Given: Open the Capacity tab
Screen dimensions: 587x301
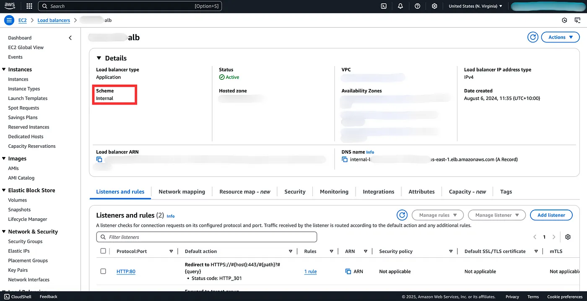Looking at the screenshot, I should [x=468, y=192].
